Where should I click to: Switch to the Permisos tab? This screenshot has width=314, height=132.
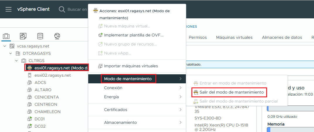(198, 37)
